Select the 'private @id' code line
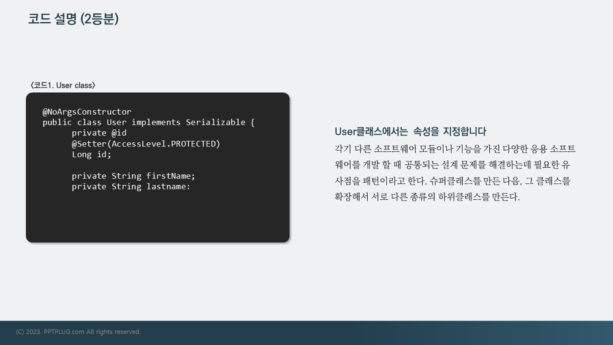Screen dimensions: 613x345 99,133
